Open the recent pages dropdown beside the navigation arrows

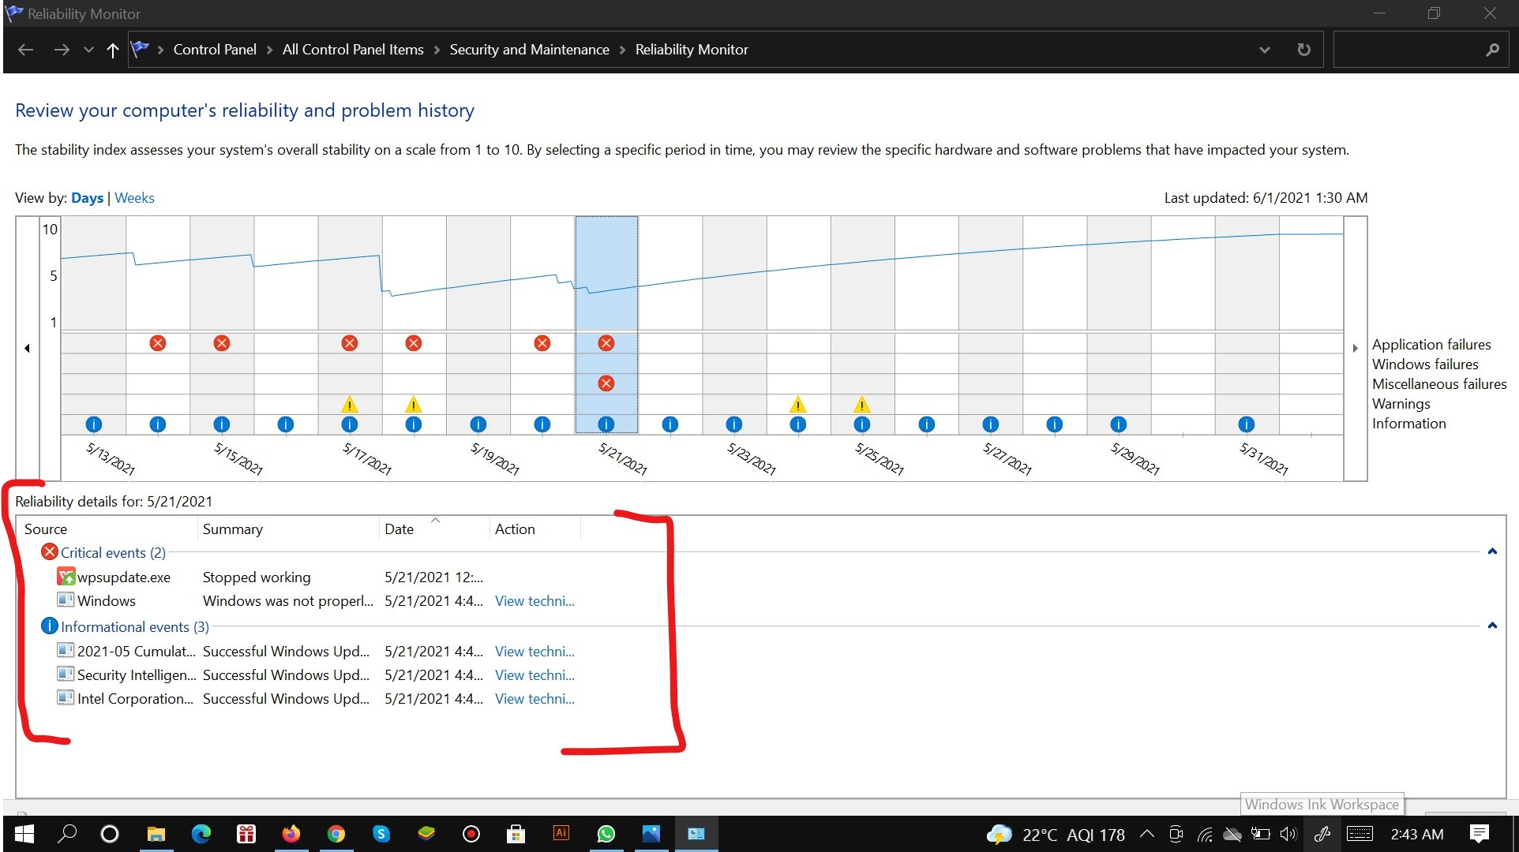pyautogui.click(x=88, y=49)
